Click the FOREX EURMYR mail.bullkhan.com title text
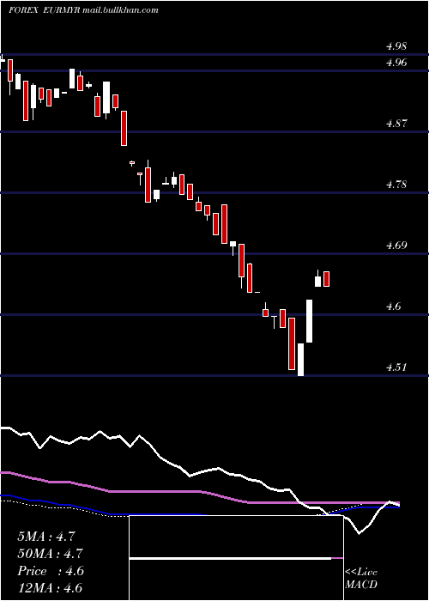429x601 pixels. tap(83, 10)
